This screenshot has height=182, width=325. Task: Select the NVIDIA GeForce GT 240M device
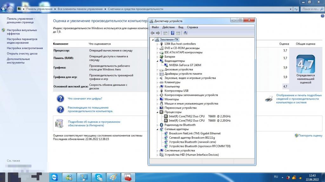(x=185, y=65)
